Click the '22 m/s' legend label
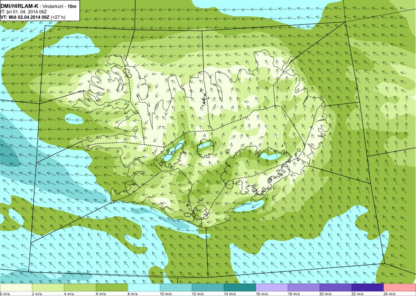 coord(358,294)
